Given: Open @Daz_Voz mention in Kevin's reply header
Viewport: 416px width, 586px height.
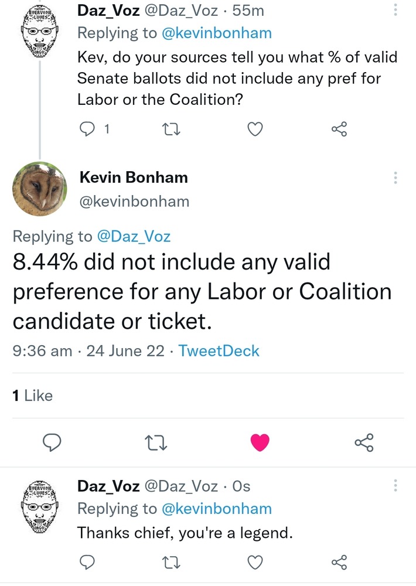Looking at the screenshot, I should pyautogui.click(x=134, y=236).
